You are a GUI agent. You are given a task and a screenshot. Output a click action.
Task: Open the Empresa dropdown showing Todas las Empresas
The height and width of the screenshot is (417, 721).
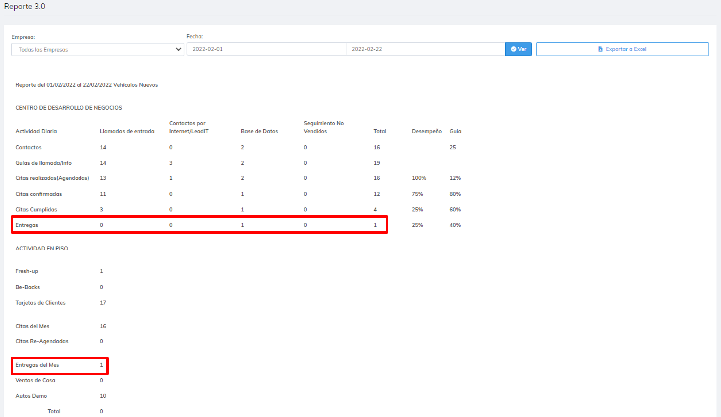tap(97, 49)
